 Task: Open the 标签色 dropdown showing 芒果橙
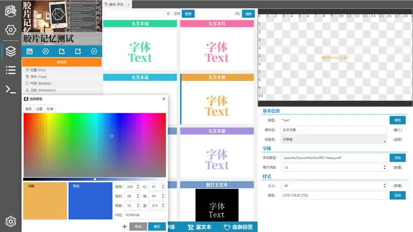[334, 140]
